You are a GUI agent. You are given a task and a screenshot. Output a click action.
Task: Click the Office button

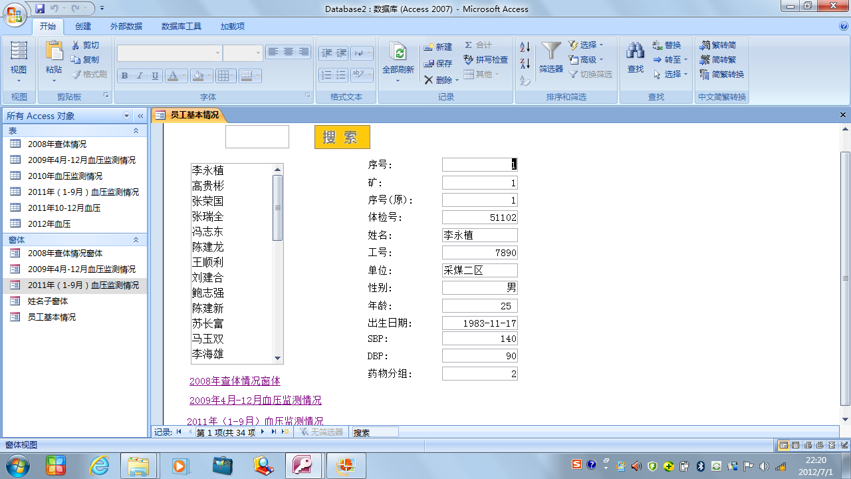[x=15, y=15]
